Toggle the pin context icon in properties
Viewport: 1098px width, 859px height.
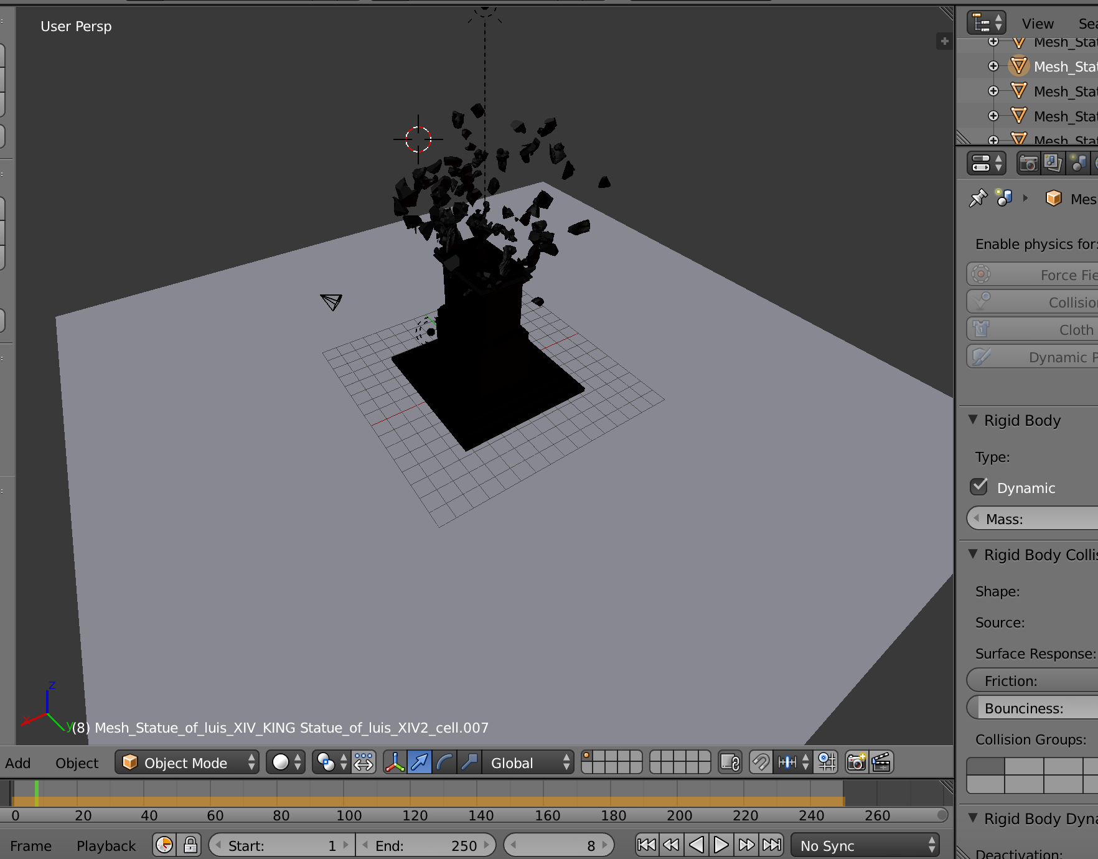coord(978,199)
